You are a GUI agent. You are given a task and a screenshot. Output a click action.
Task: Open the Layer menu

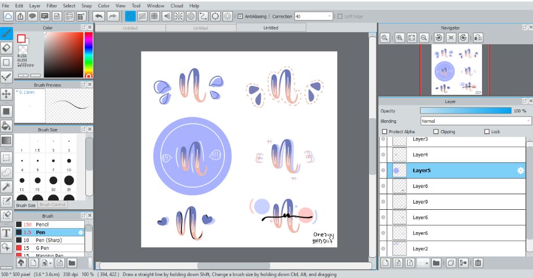pyautogui.click(x=35, y=6)
